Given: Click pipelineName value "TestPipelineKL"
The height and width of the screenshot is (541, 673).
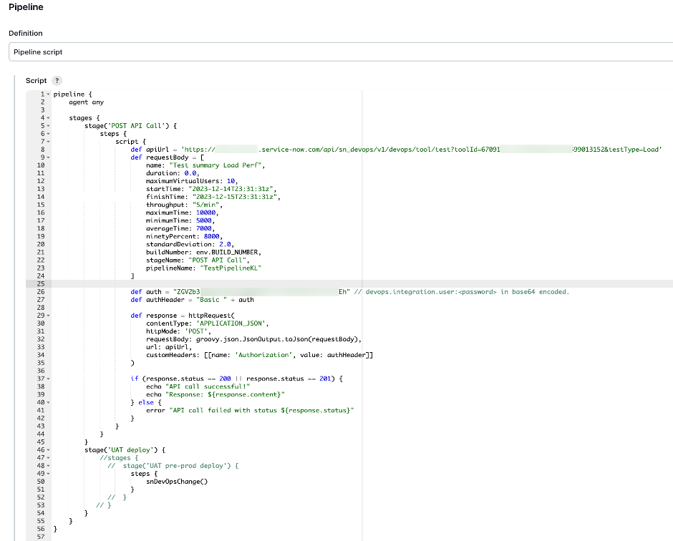Looking at the screenshot, I should coord(231,268).
